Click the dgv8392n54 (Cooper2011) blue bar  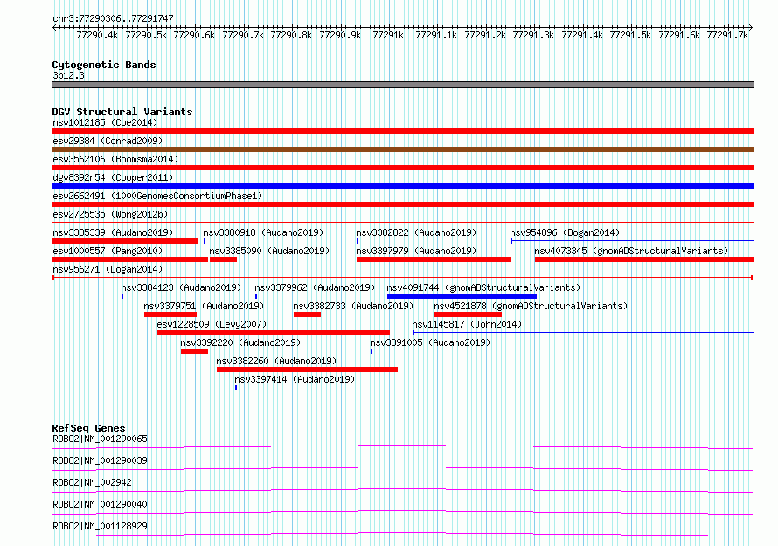click(402, 186)
